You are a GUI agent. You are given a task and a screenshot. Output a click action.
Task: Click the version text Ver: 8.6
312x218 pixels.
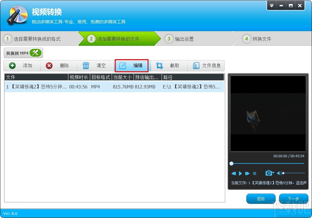point(10,213)
